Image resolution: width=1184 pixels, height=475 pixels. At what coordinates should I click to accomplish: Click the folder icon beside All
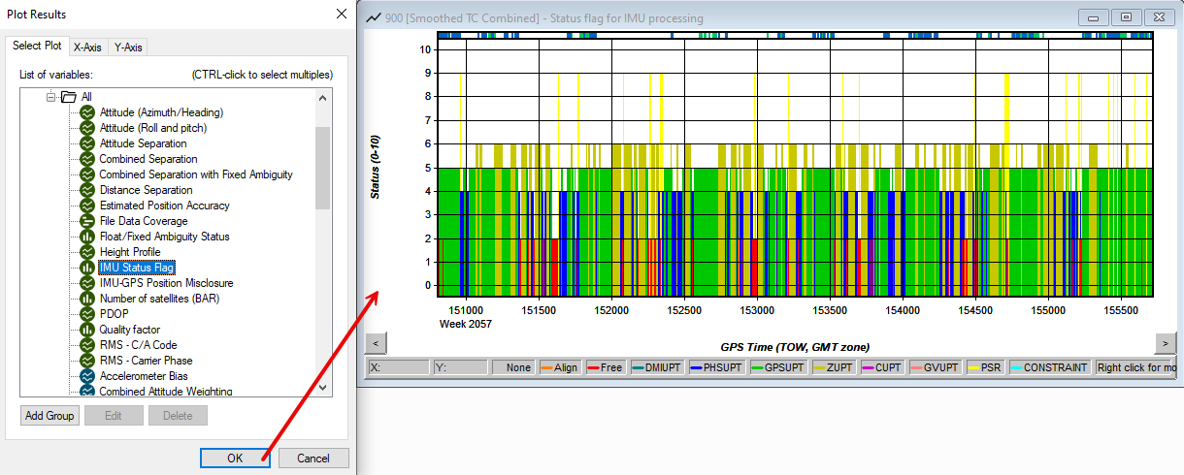[68, 97]
